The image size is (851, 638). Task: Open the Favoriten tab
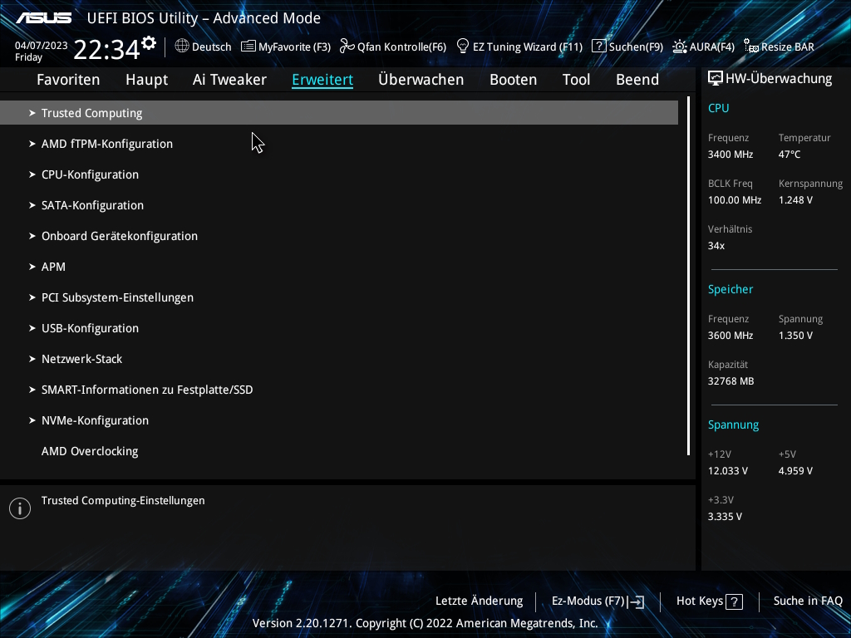click(x=68, y=80)
